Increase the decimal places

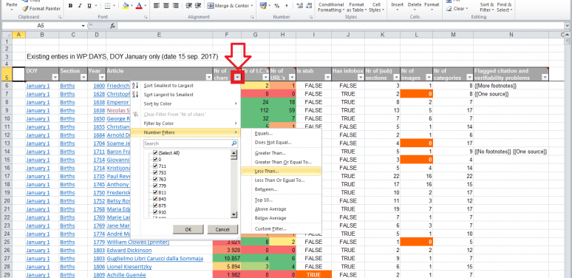[299, 5]
